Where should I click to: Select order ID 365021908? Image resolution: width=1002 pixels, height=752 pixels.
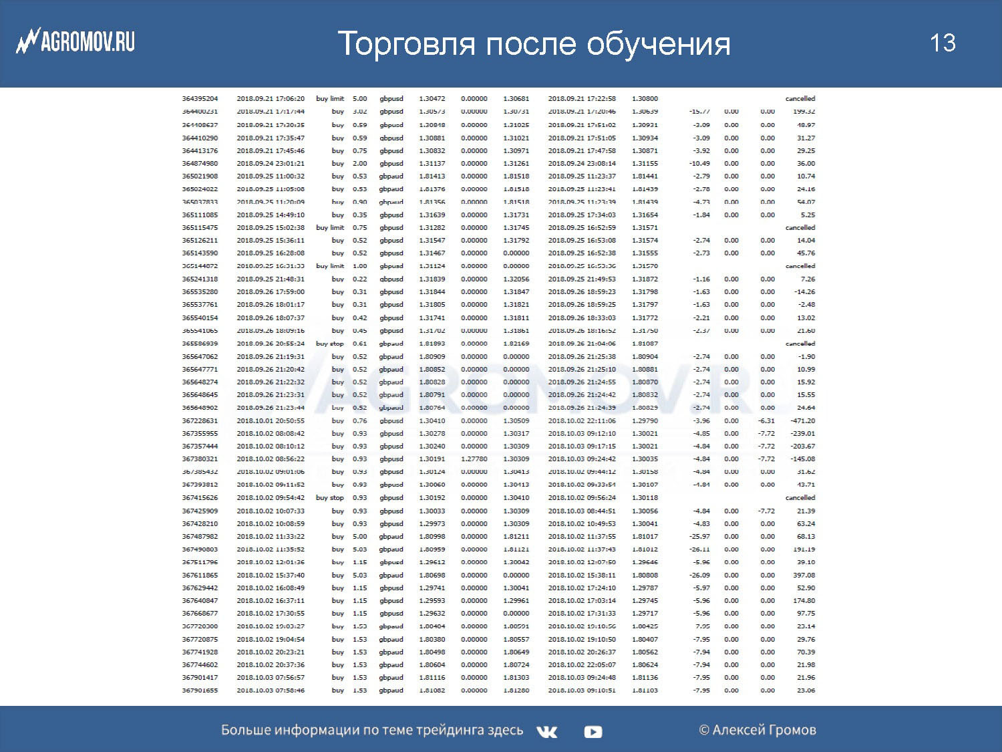point(200,176)
